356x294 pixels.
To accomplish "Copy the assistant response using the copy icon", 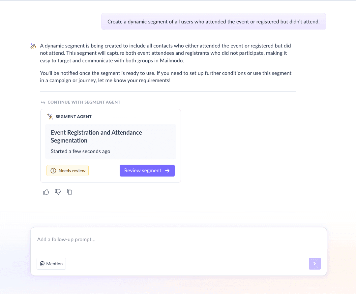I will (70, 191).
